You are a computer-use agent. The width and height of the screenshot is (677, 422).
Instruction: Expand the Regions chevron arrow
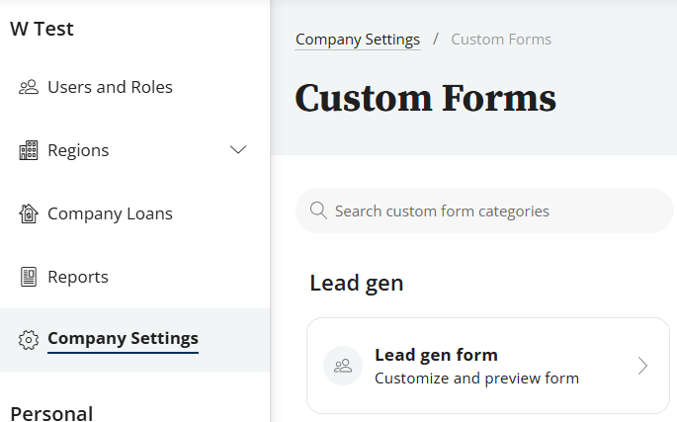pos(238,150)
